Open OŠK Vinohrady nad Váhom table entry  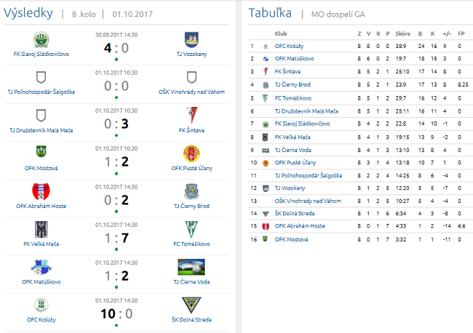pos(306,201)
